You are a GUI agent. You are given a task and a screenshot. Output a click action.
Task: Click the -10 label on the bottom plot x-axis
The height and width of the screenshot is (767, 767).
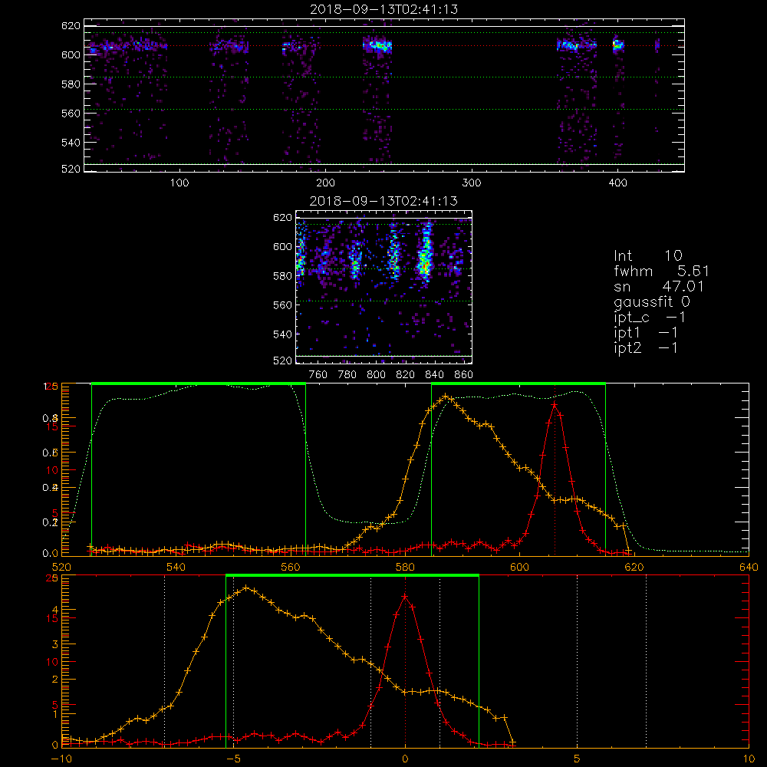point(61,759)
